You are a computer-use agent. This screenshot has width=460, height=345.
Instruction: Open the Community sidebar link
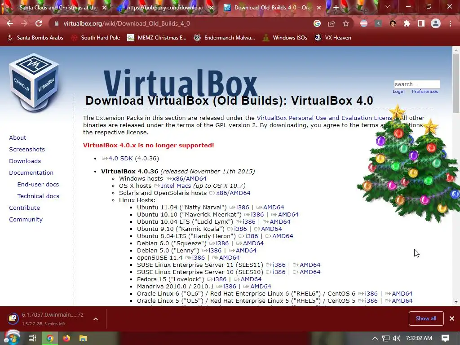pyautogui.click(x=26, y=219)
